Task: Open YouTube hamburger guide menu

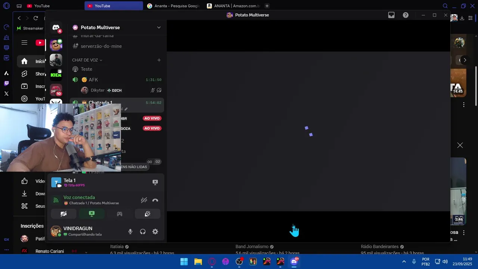Action: (x=24, y=43)
